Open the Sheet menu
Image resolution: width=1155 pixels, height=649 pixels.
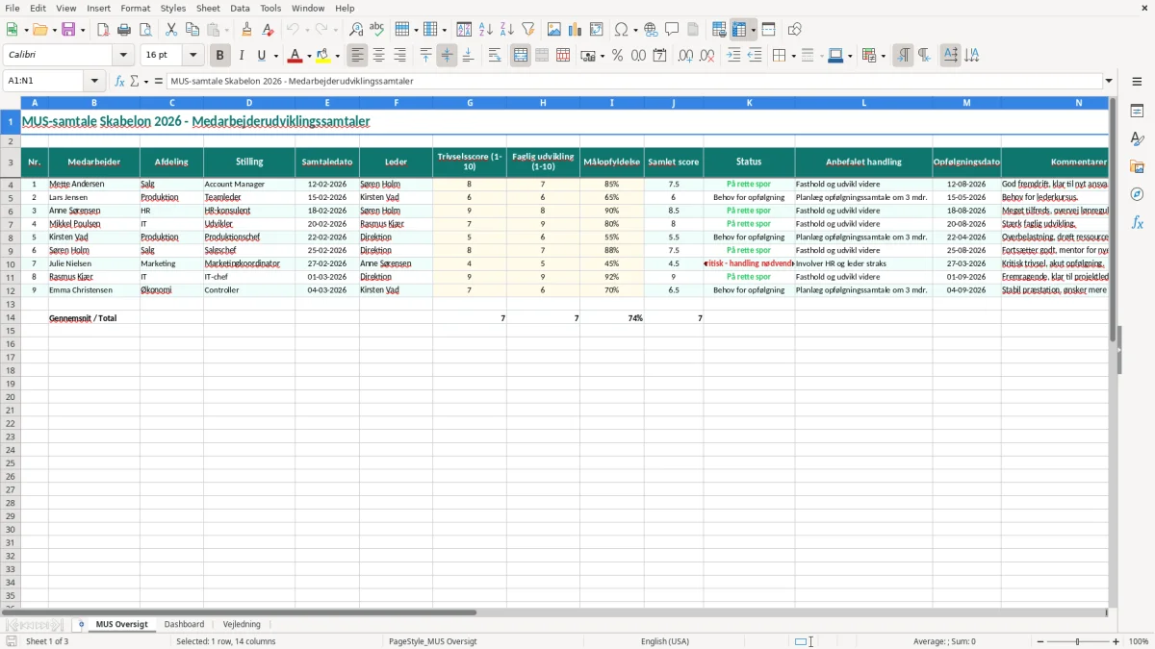click(208, 8)
